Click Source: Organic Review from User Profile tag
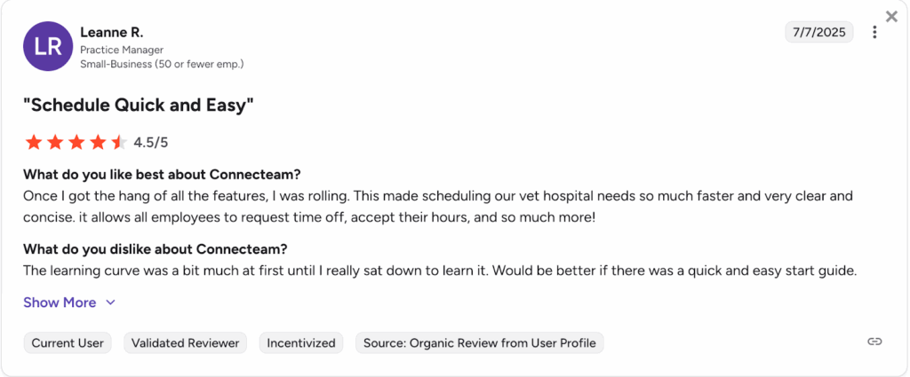The width and height of the screenshot is (910, 377). coord(479,343)
